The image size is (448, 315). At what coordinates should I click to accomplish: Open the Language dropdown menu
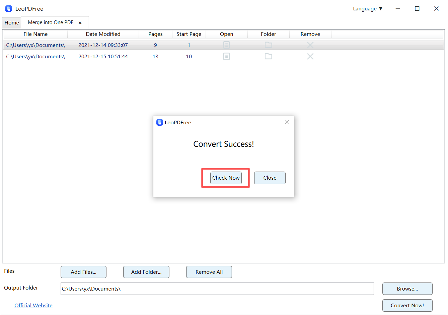(x=368, y=9)
